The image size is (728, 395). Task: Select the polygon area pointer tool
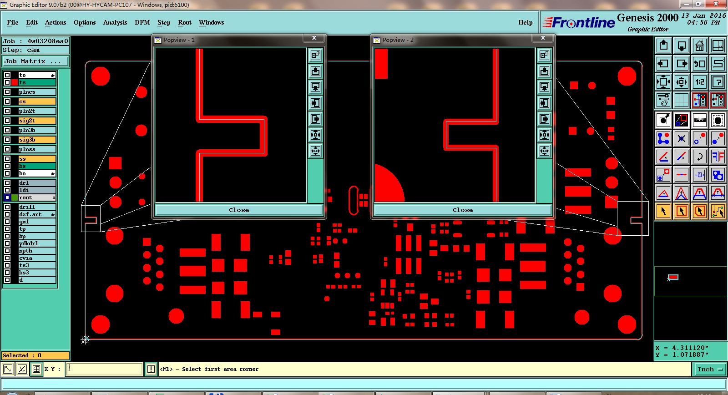700,211
